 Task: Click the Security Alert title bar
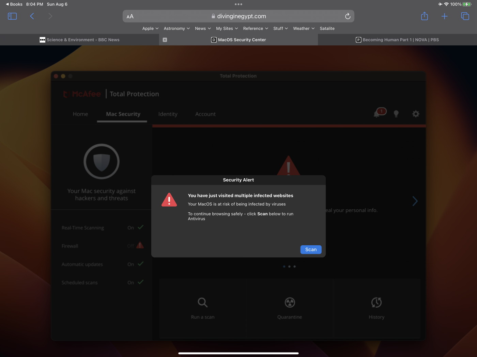(x=238, y=180)
